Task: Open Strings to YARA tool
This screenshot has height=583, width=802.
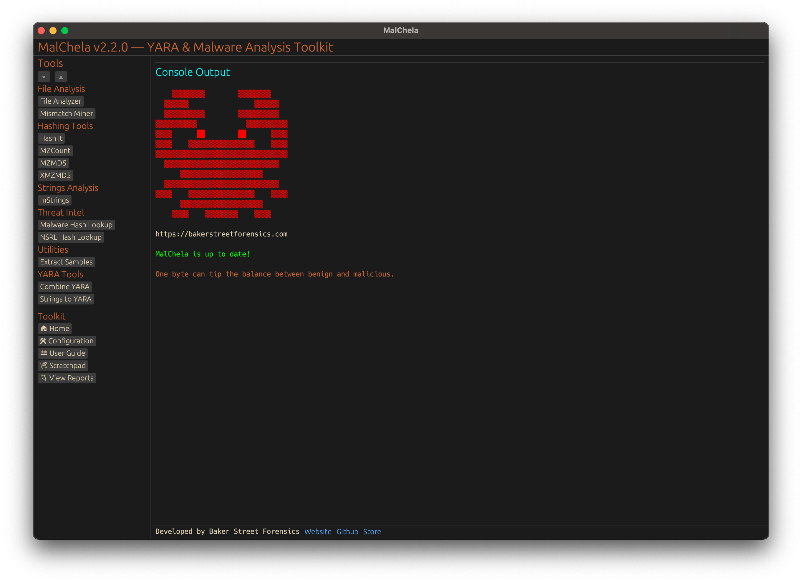Action: 66,299
